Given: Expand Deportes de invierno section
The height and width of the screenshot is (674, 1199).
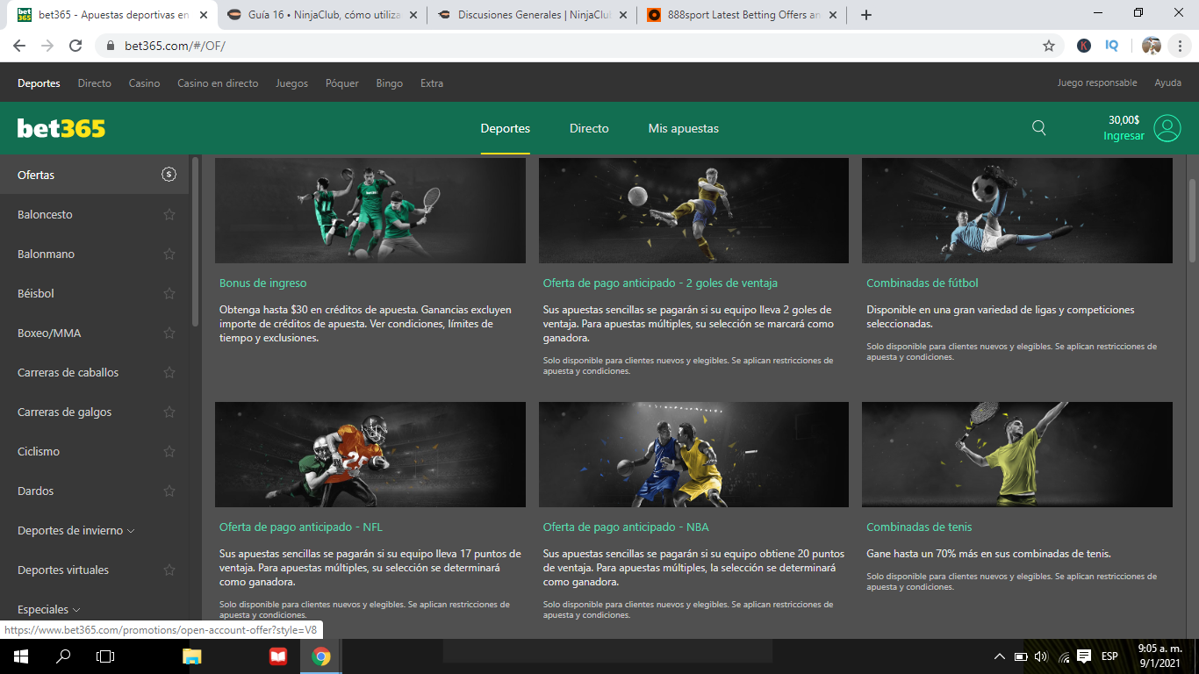Looking at the screenshot, I should click(76, 530).
